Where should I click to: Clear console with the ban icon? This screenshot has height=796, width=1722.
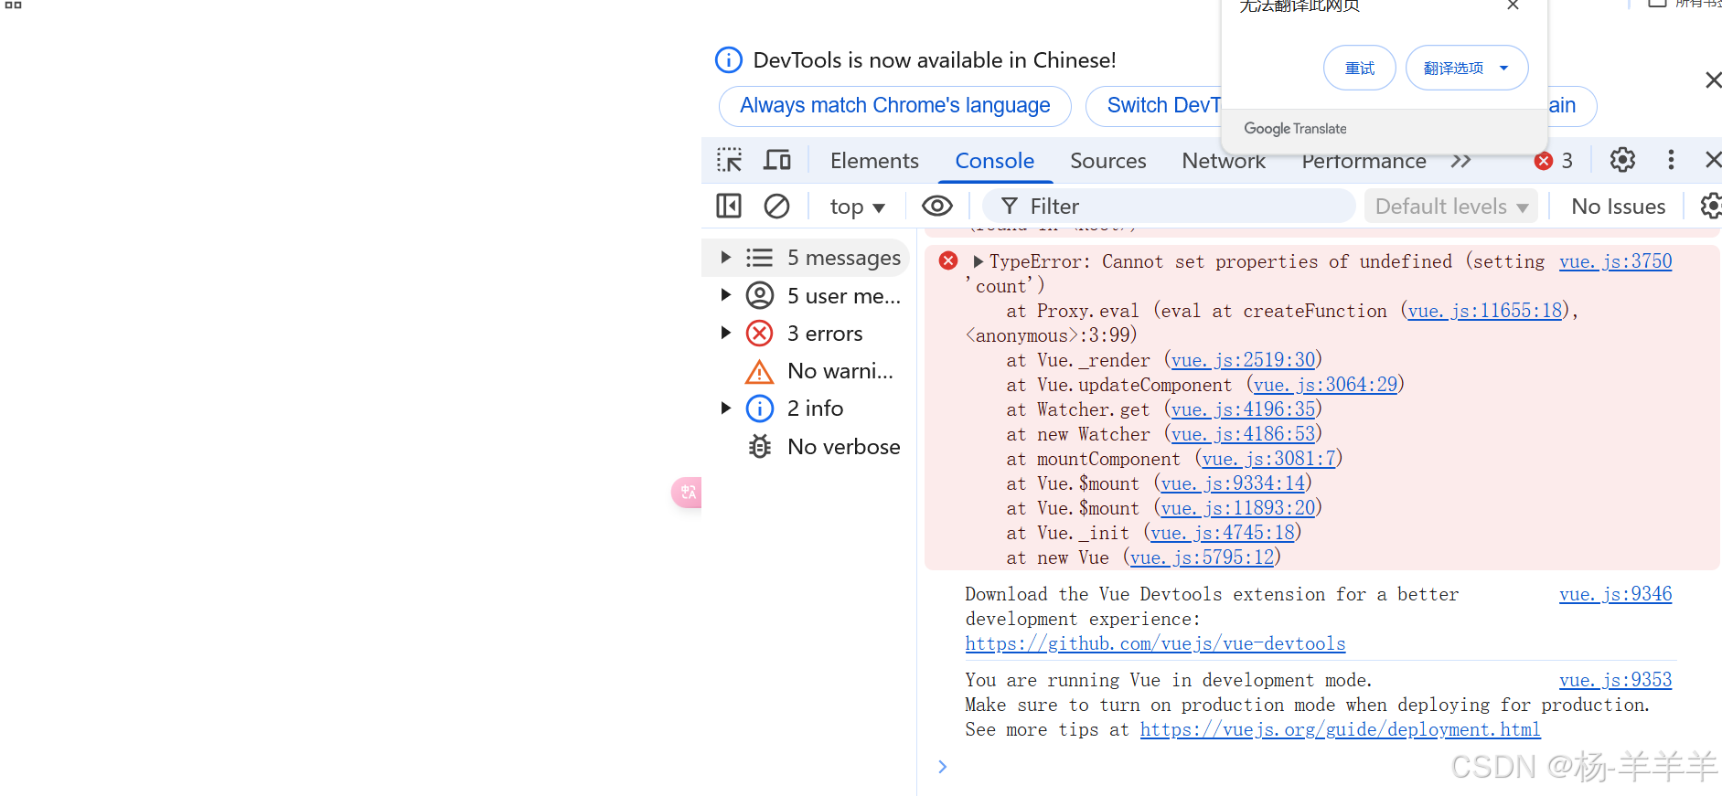(776, 206)
